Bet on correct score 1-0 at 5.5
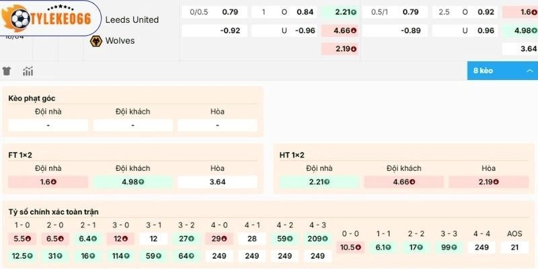The height and width of the screenshot is (269, 538). pos(22,239)
